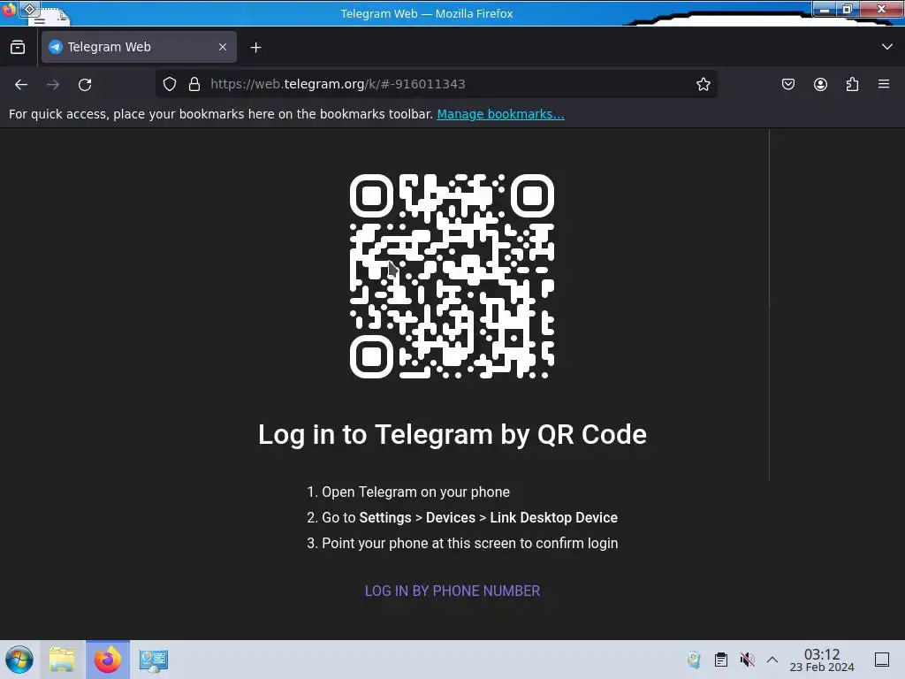List all tabs with chevron dropdown

point(887,47)
